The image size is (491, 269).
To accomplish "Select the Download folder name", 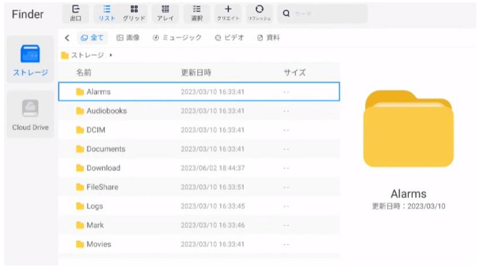I will (104, 168).
